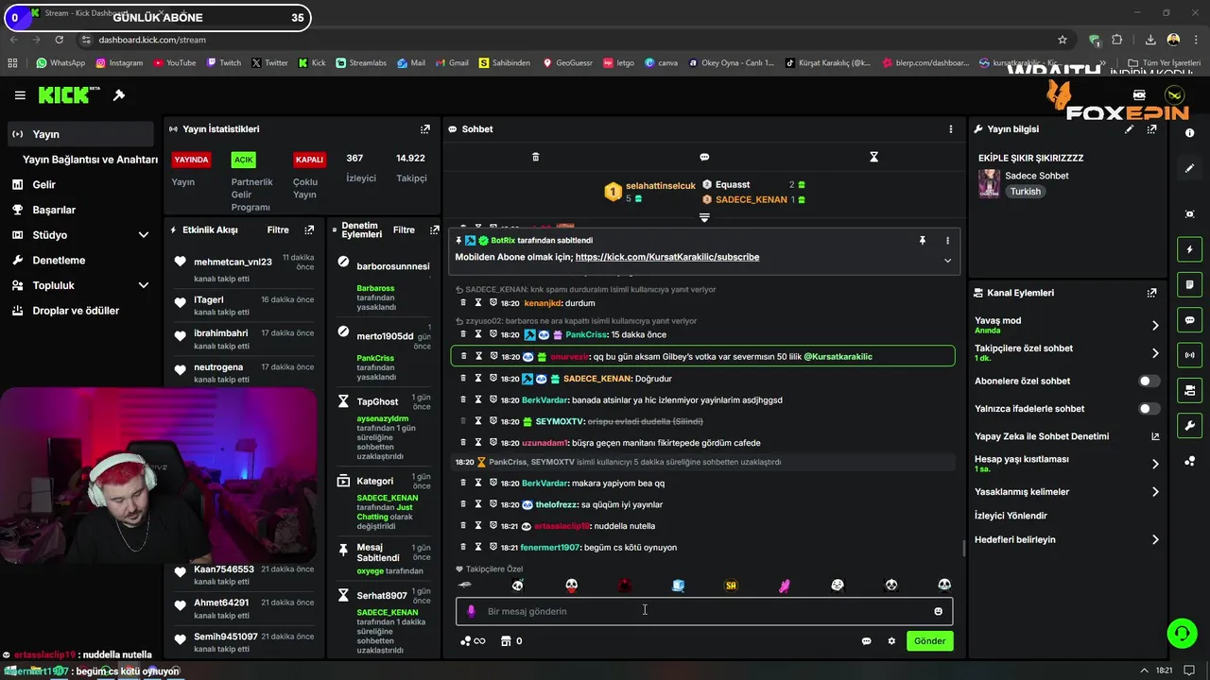Viewport: 1210px width, 680px height.
Task: Click Filtre in Etkinlik Akışı
Action: pyautogui.click(x=278, y=230)
